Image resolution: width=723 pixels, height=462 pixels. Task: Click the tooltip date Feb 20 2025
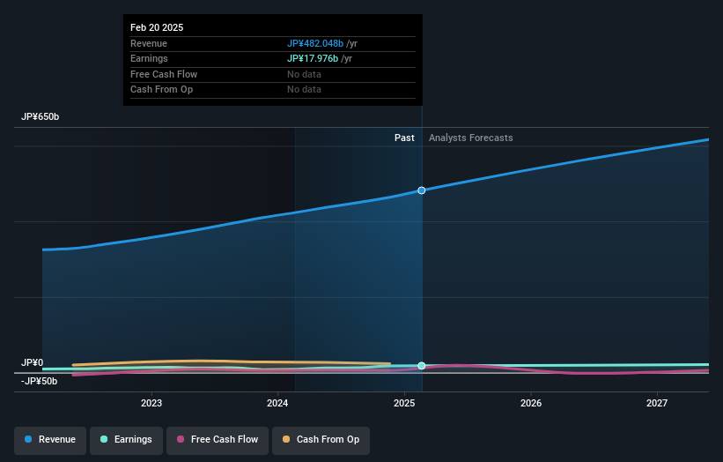pos(157,27)
